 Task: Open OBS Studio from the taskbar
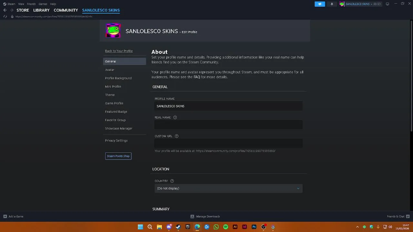tap(263, 227)
